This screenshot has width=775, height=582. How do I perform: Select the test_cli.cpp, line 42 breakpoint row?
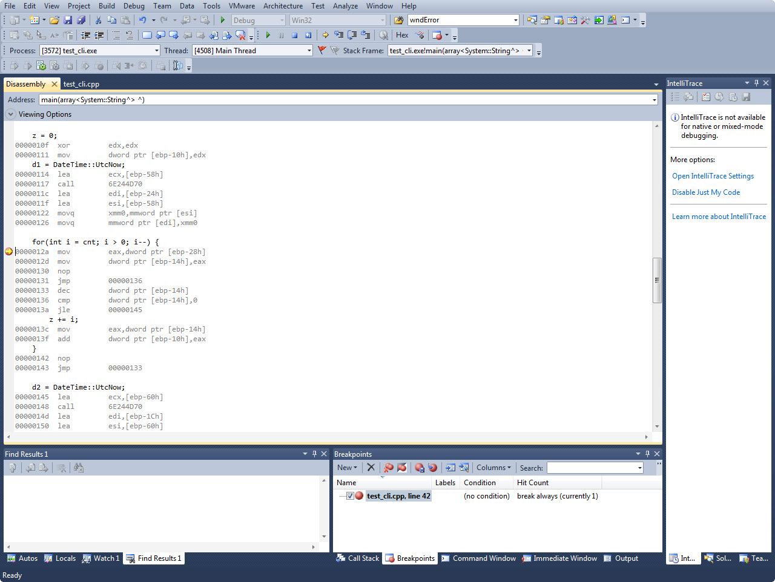click(x=398, y=496)
